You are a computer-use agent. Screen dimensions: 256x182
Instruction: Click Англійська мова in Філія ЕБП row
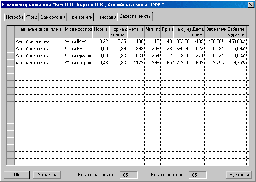point(39,49)
